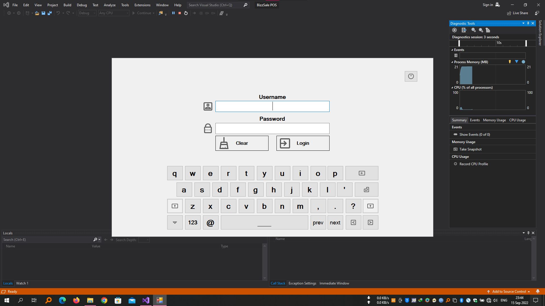The height and width of the screenshot is (306, 545).
Task: Click the Login button
Action: point(303,143)
